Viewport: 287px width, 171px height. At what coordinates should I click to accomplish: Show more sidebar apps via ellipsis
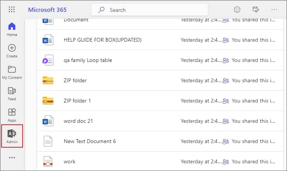click(x=12, y=158)
